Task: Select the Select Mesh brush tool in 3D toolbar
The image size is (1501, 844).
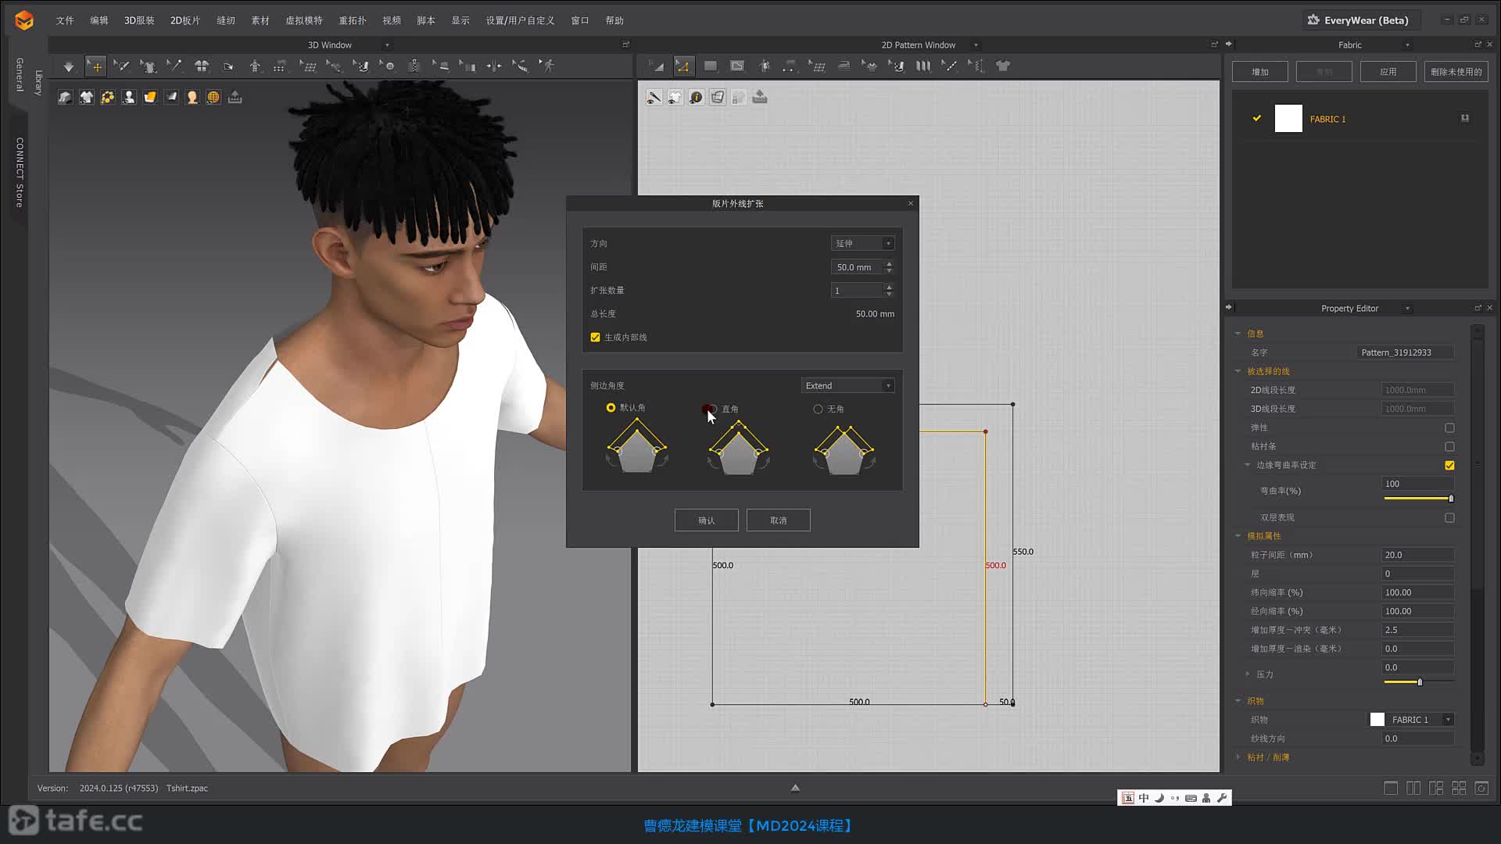Action: click(x=121, y=66)
